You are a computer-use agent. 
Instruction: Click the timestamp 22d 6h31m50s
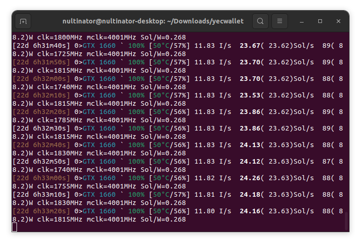pos(41,62)
